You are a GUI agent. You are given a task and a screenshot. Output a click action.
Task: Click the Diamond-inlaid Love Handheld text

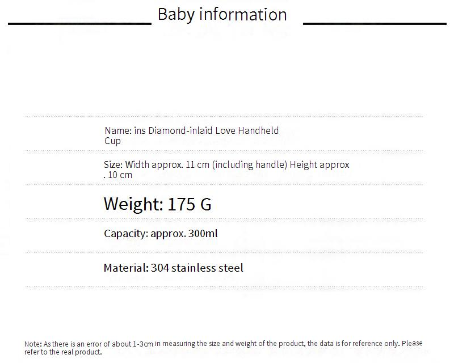tap(213, 130)
